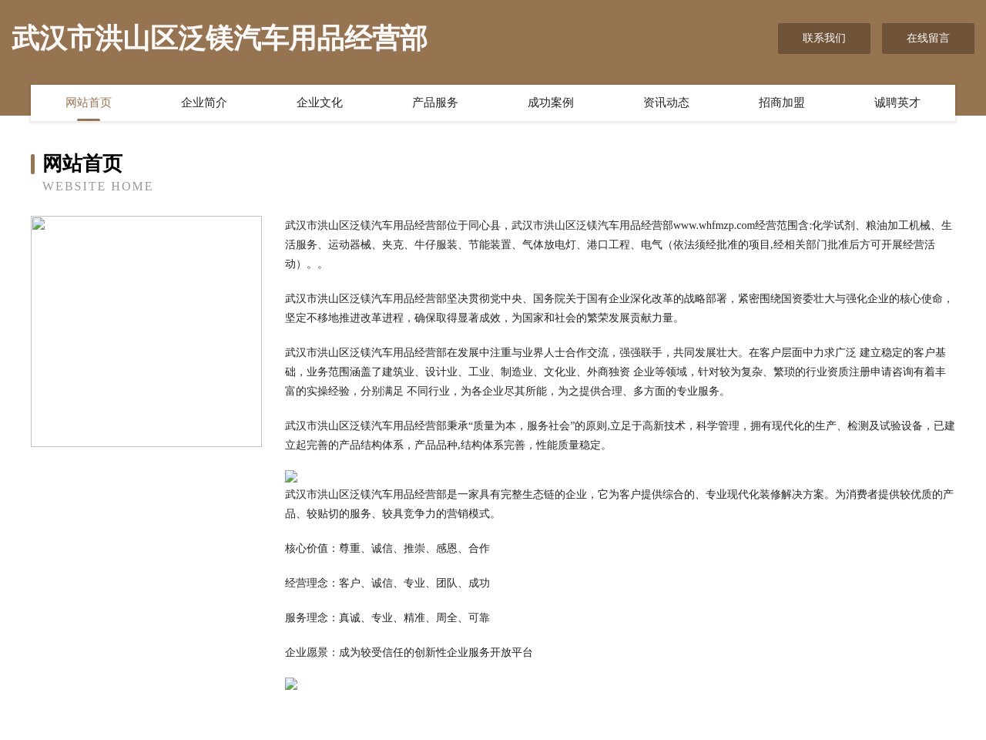Image resolution: width=986 pixels, height=740 pixels.
Task: Click the 联系我们 button
Action: [x=823, y=39]
